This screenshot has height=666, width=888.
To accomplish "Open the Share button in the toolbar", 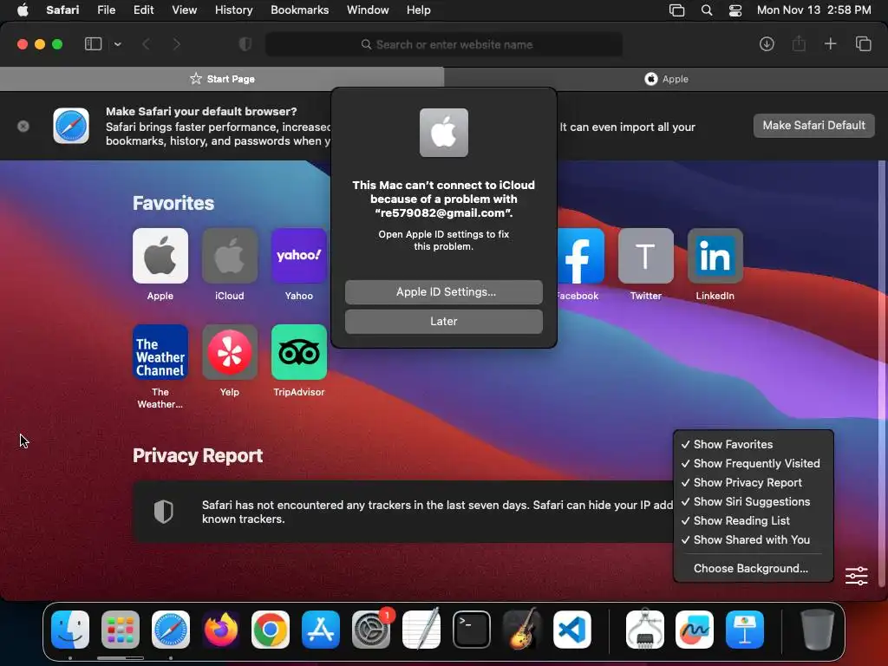I will 799,44.
